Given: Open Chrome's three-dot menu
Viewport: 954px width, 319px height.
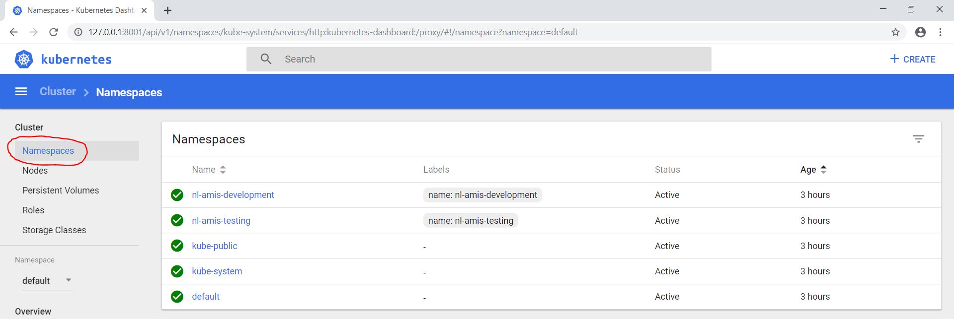Looking at the screenshot, I should point(940,32).
